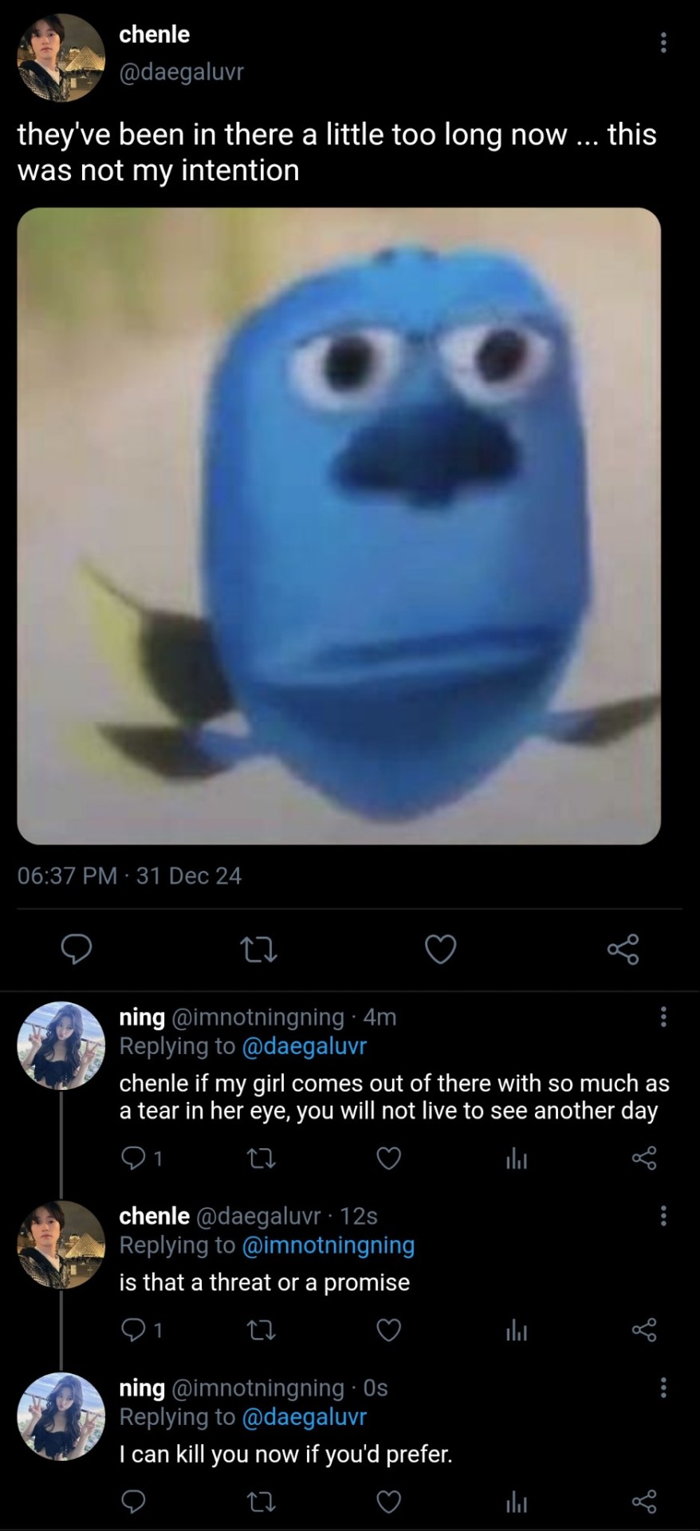Reply to "I can kill you now" tweet
This screenshot has height=1531, width=700.
pyautogui.click(x=133, y=1502)
